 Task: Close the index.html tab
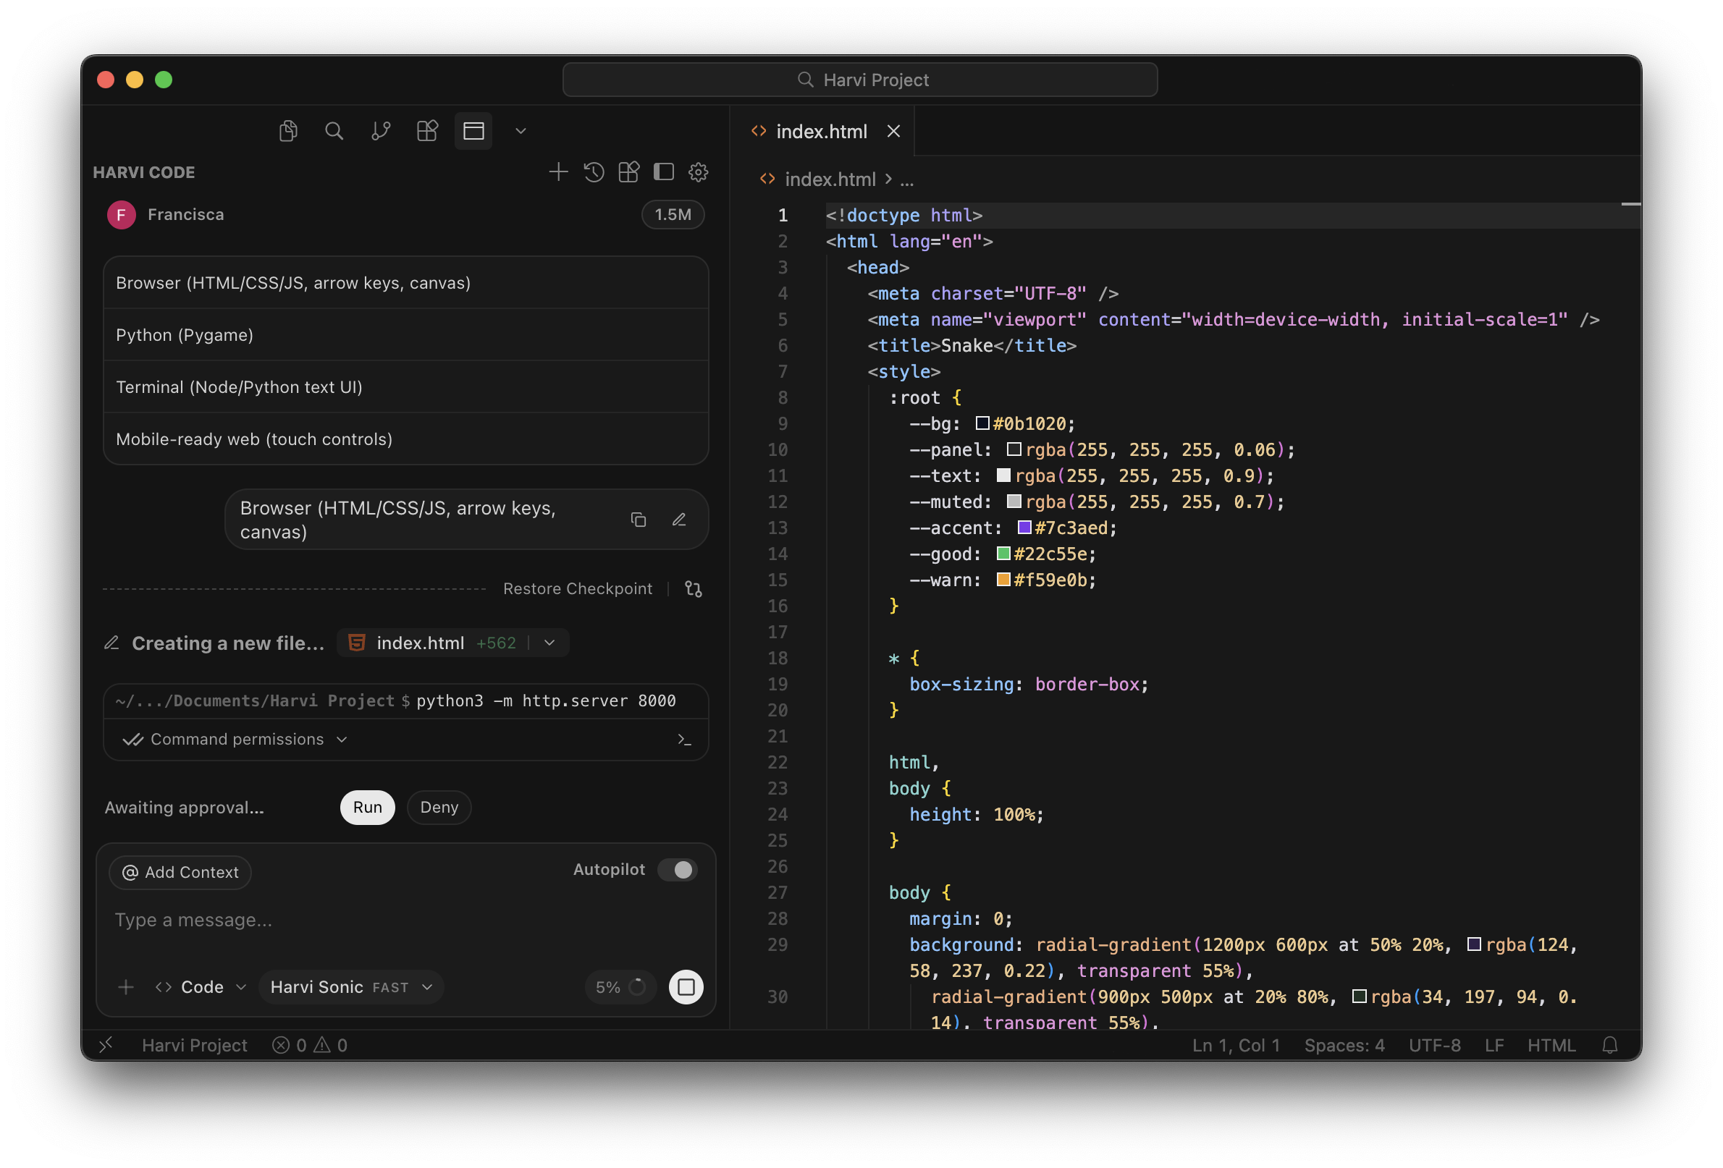pyautogui.click(x=894, y=131)
